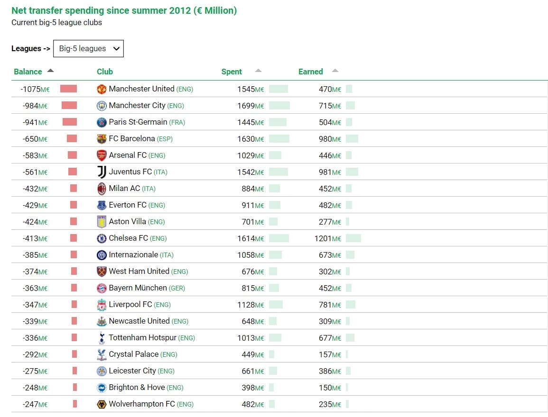Open the Liverpool FC club link
548x417 pixels.
(x=130, y=305)
